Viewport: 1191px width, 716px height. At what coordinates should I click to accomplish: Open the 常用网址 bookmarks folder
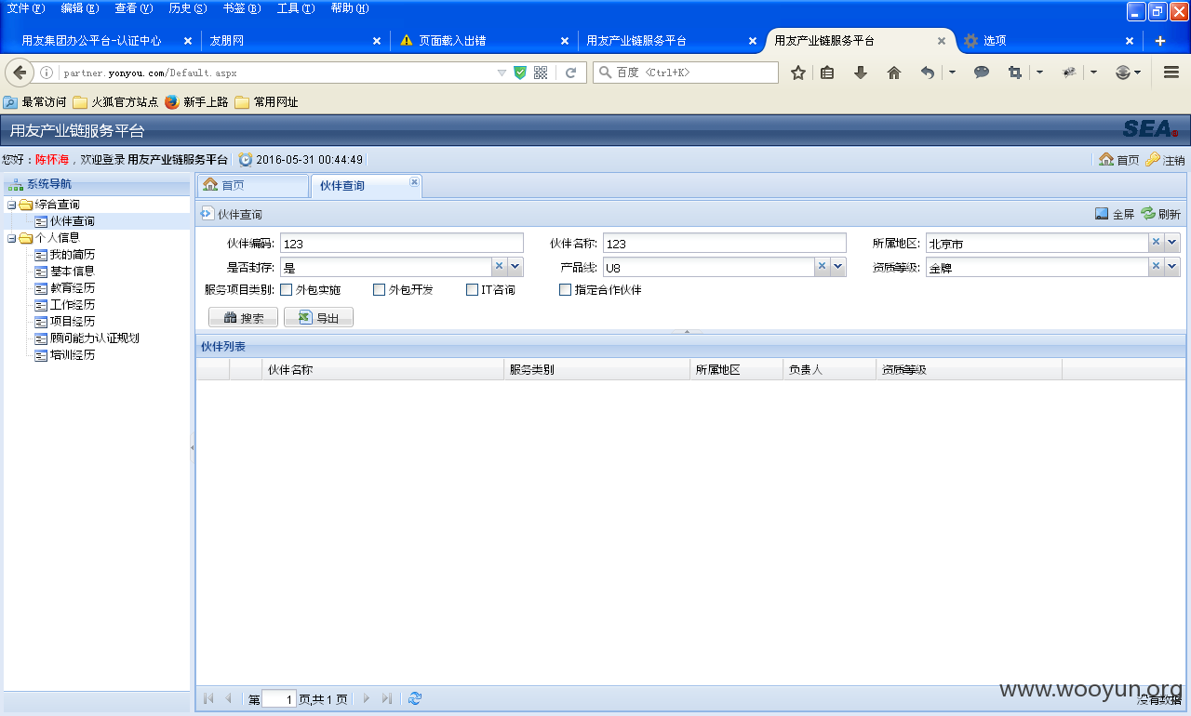(266, 102)
